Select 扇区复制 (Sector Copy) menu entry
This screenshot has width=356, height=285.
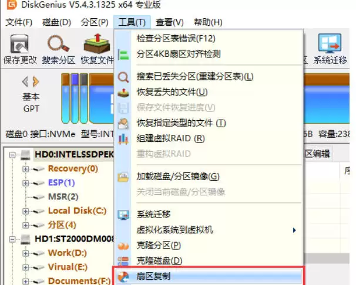point(153,275)
